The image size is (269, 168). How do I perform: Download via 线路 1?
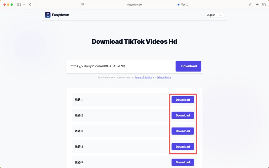pos(183,100)
